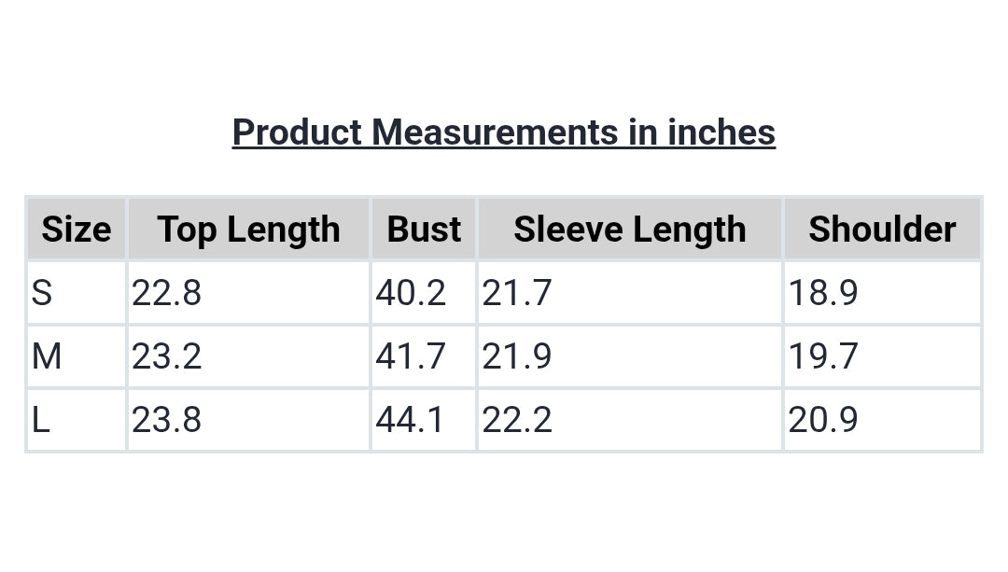1008x572 pixels.
Task: Select the 20.9 shoulder value
Action: (823, 420)
